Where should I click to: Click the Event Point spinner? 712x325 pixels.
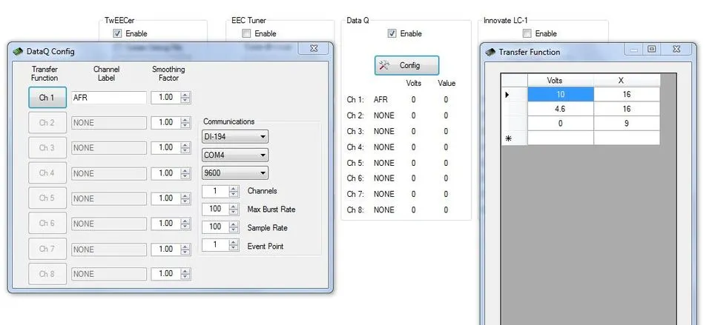(x=234, y=246)
